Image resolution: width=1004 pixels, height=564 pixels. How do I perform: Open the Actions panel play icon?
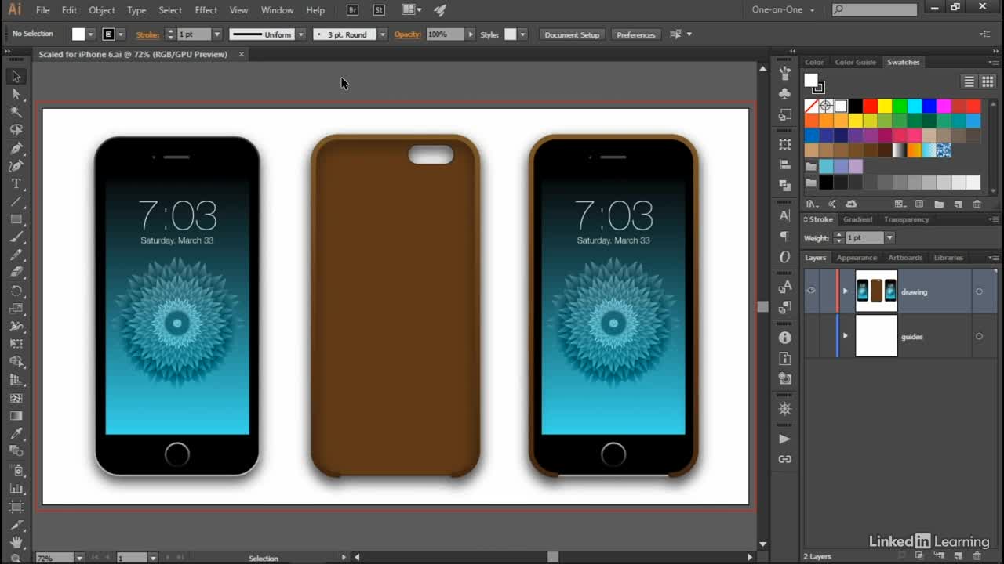click(x=784, y=439)
